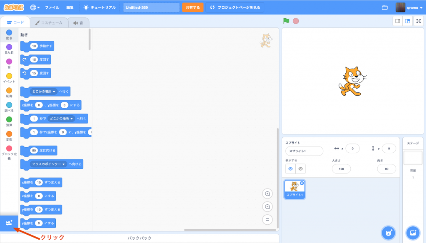The width and height of the screenshot is (426, 243).
Task: Open the globe language dropdown
Action: [x=35, y=7]
